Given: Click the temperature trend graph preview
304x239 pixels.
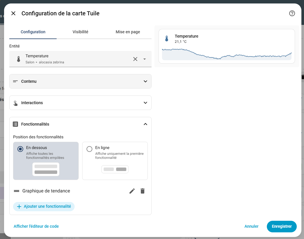Looking at the screenshot, I should coord(226,54).
